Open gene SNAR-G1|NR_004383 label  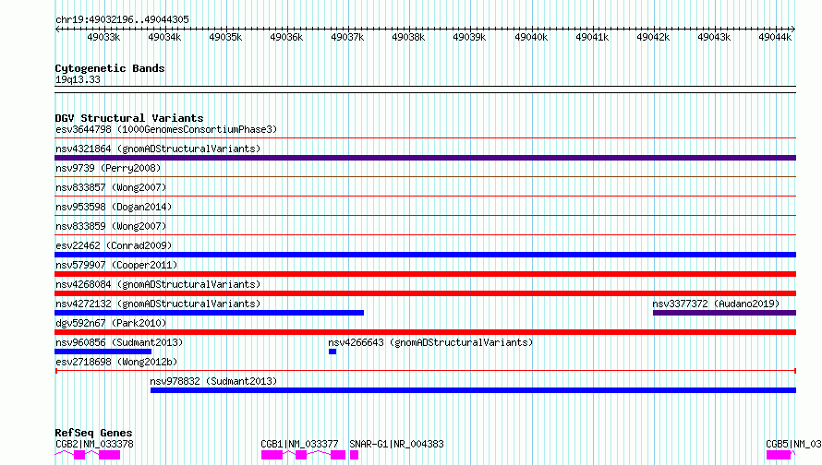coord(396,444)
